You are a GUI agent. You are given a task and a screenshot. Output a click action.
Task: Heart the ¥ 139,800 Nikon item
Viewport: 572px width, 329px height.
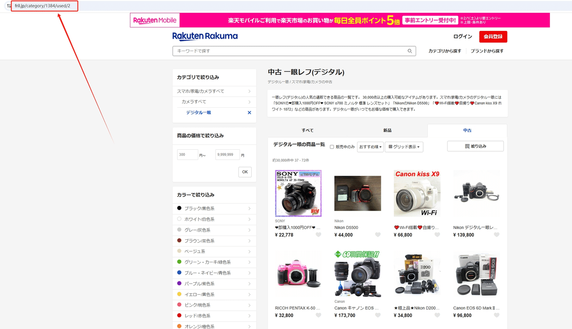tap(497, 235)
